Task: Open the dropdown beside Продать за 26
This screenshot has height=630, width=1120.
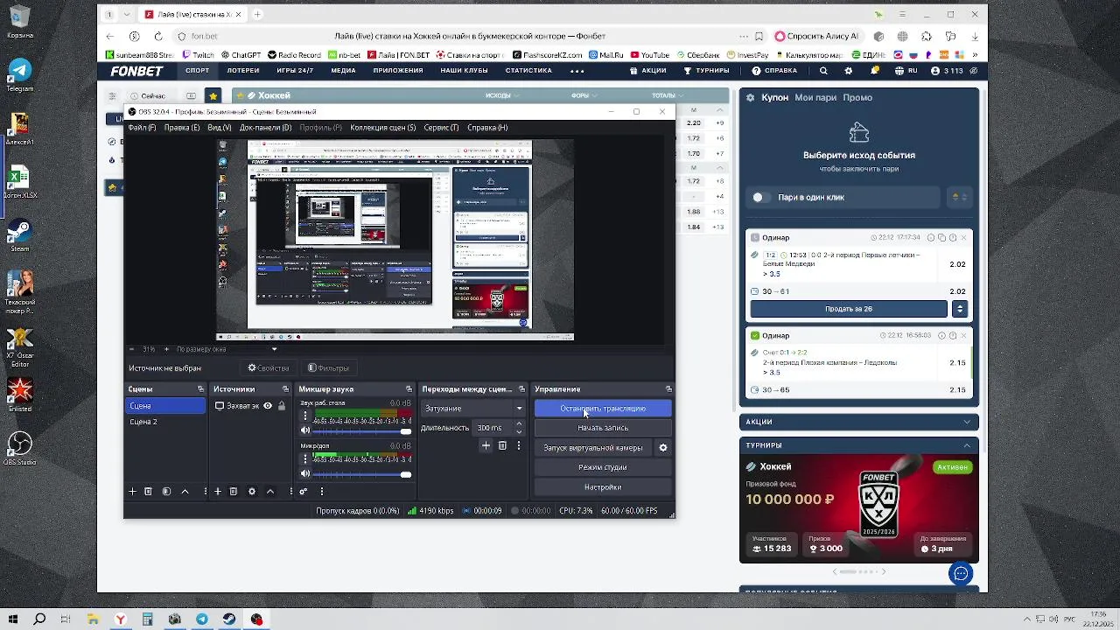Action: pyautogui.click(x=960, y=309)
